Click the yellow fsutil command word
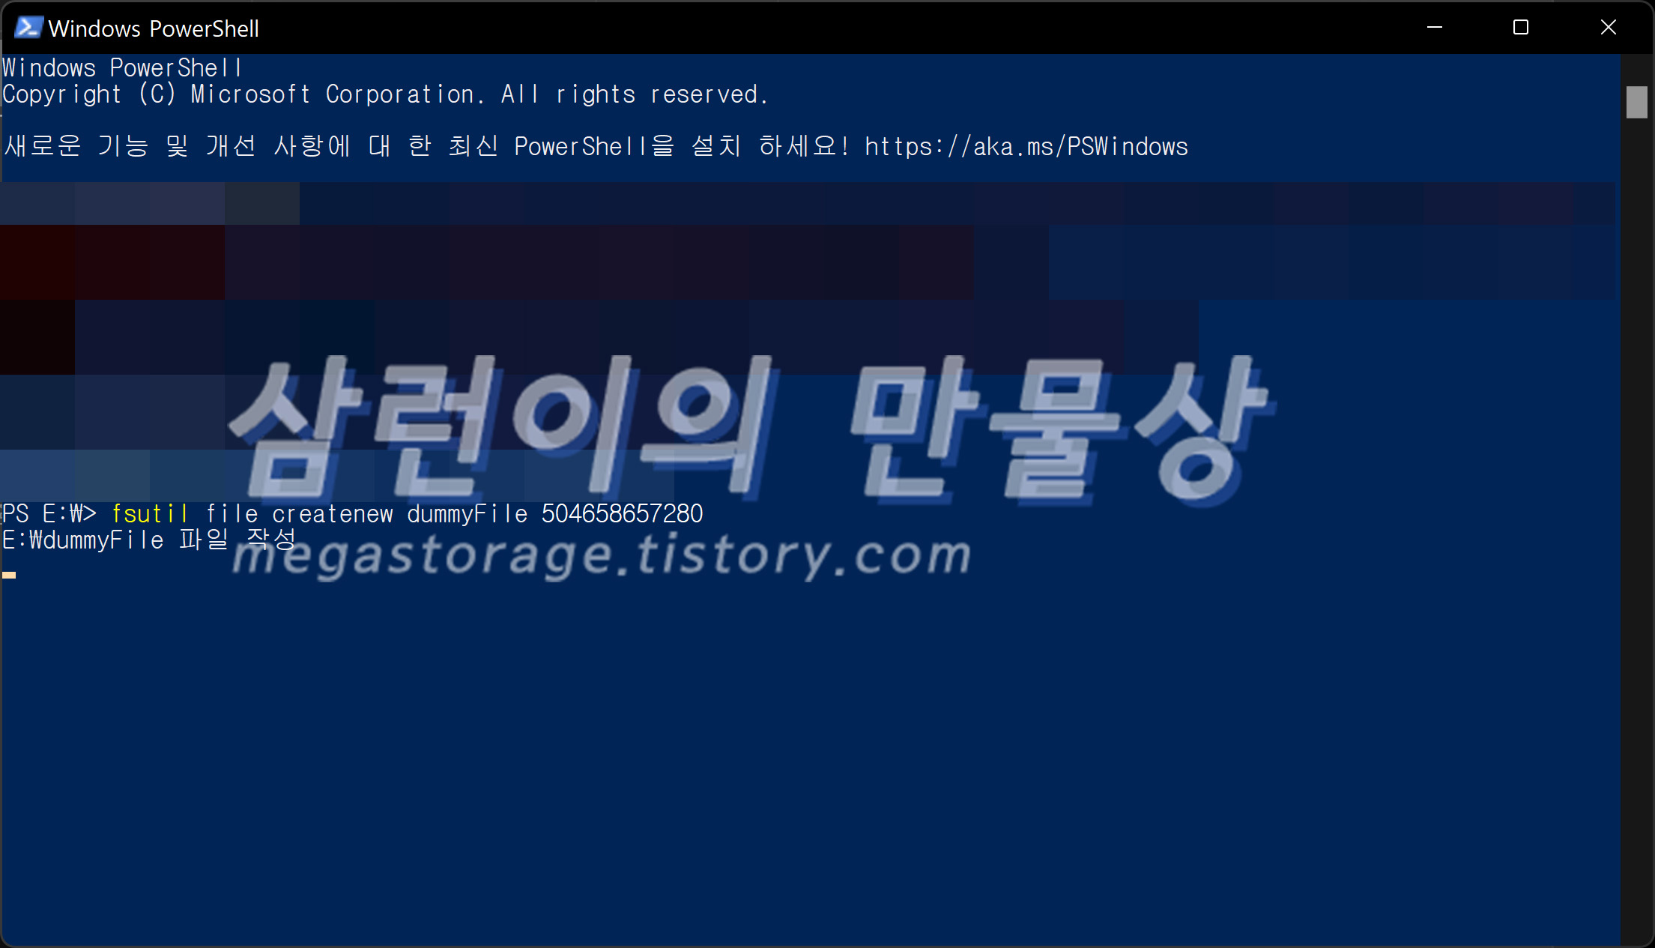 point(149,514)
